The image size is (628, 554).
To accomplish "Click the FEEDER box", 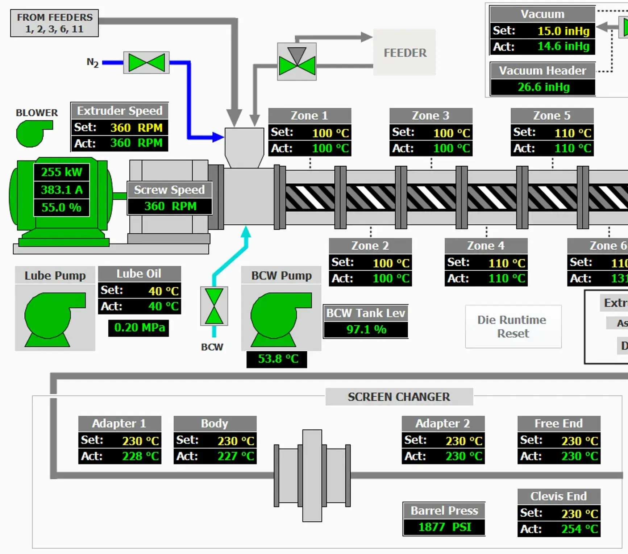I will (404, 53).
